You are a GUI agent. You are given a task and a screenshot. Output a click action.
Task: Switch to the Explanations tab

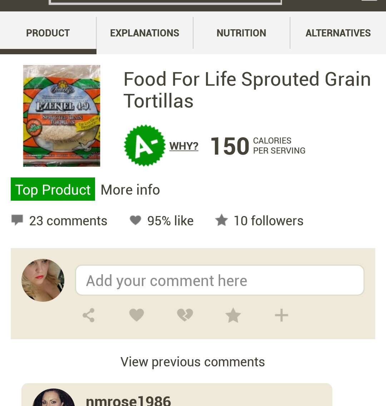(x=145, y=33)
